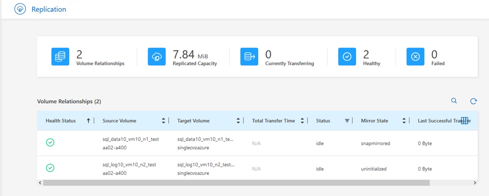Click the Health Status column header
This screenshot has height=196, width=489.
coord(61,121)
